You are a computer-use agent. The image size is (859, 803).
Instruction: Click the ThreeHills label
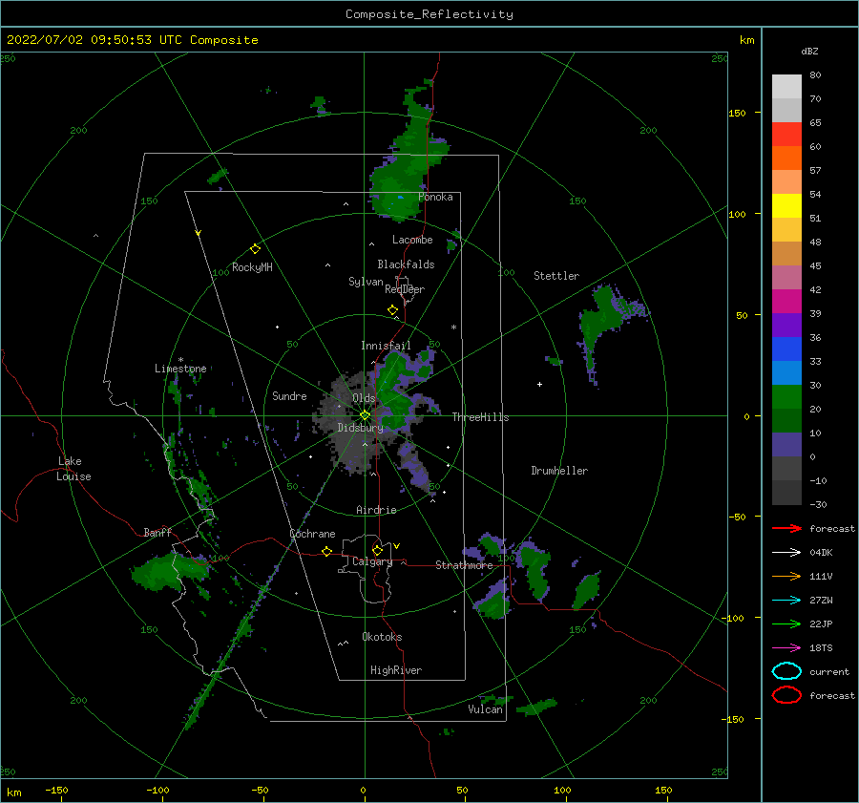[x=480, y=417]
